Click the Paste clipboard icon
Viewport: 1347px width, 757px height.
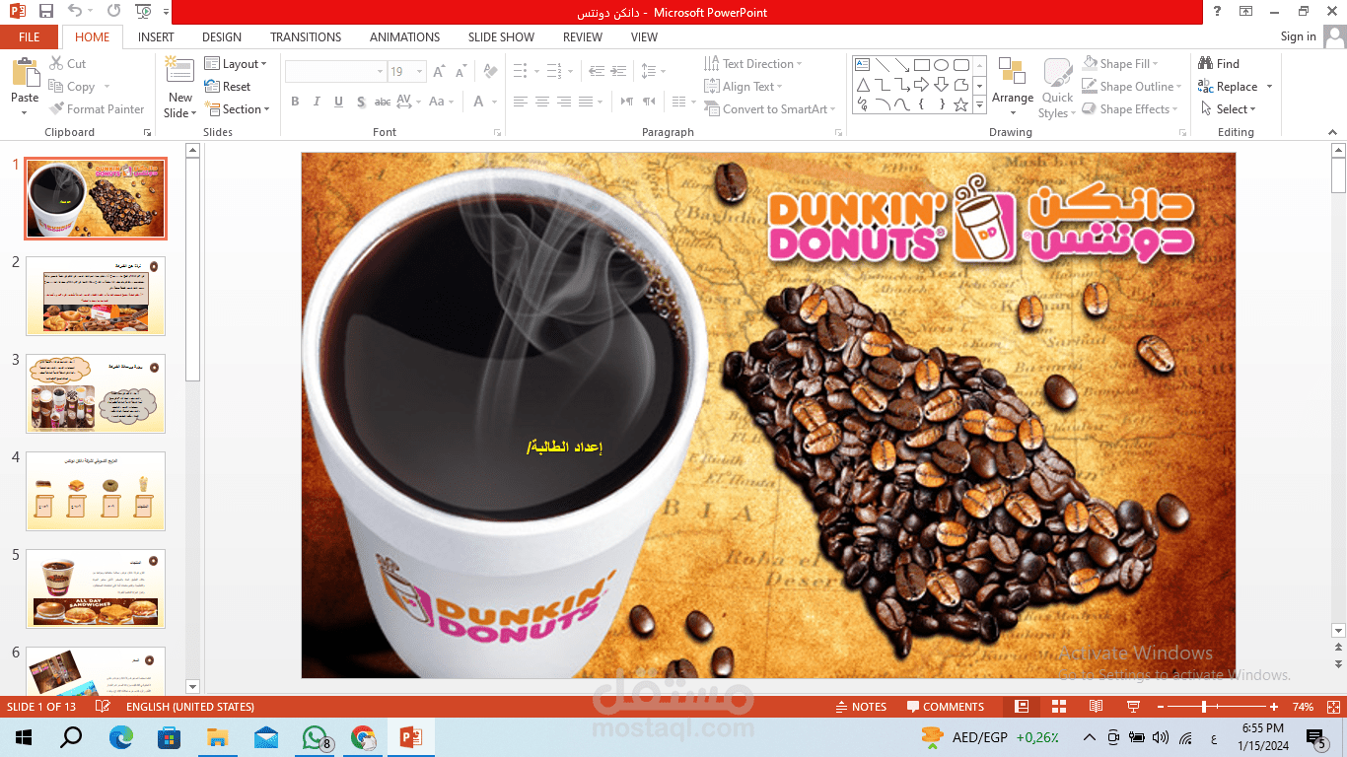click(x=25, y=73)
